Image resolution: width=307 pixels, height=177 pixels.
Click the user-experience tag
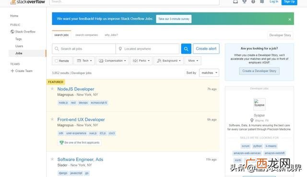click(x=76, y=133)
